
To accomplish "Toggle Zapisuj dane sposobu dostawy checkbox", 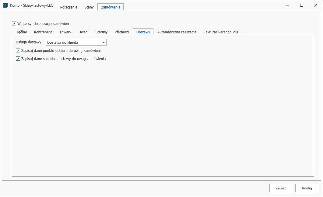I will click(18, 59).
